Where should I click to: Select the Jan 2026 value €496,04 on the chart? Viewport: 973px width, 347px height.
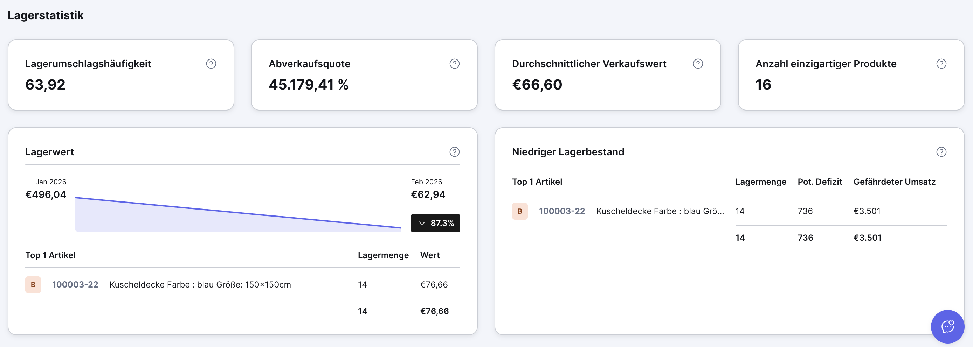tap(46, 194)
